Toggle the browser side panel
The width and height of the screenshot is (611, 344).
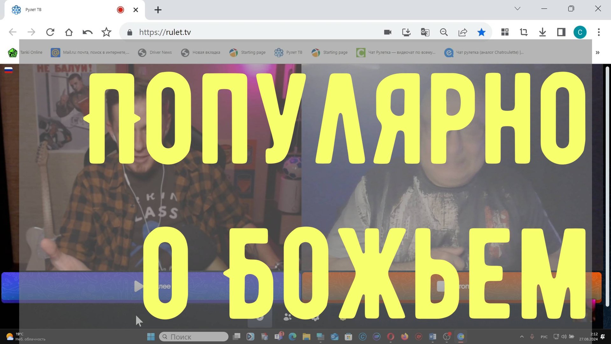click(x=561, y=32)
